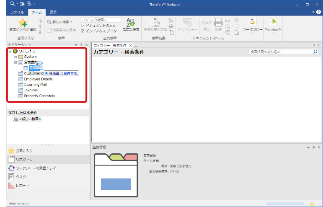Click the Add to Favorites star icon

tap(22, 23)
